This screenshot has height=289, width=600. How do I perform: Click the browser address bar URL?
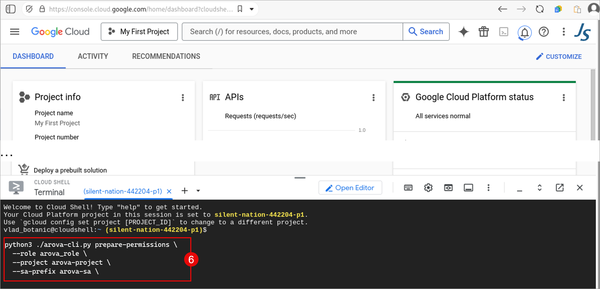click(141, 9)
